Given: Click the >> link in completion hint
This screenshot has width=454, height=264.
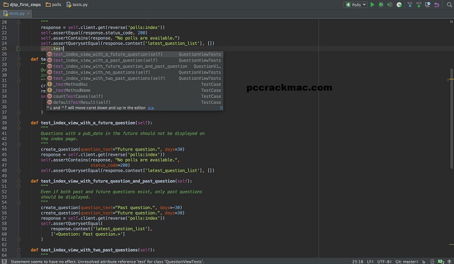Looking at the screenshot, I should 151,108.
